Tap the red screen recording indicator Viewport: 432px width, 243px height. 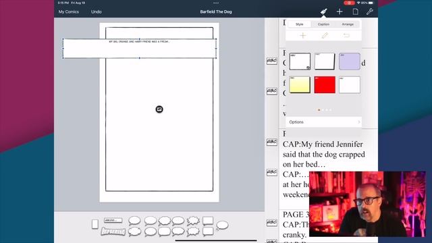click(349, 3)
